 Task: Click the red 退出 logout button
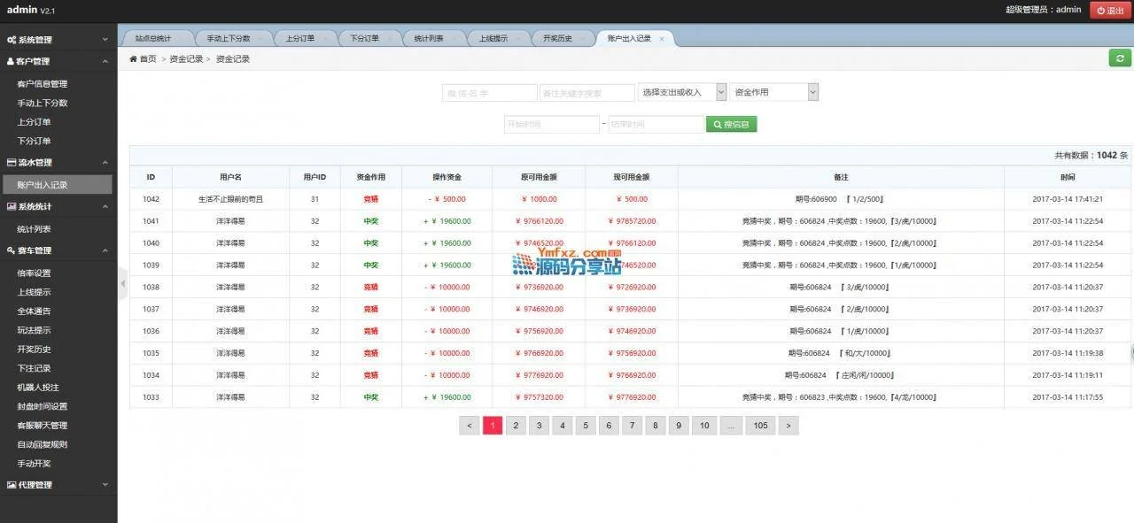(x=1110, y=11)
